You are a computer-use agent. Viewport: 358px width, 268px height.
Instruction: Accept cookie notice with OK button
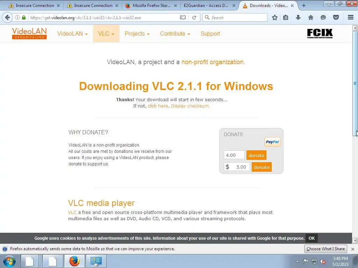[312, 238]
